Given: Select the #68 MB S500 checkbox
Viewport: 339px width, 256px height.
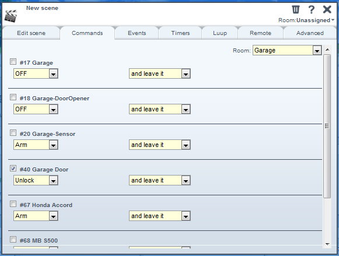Looking at the screenshot, I should click(13, 239).
